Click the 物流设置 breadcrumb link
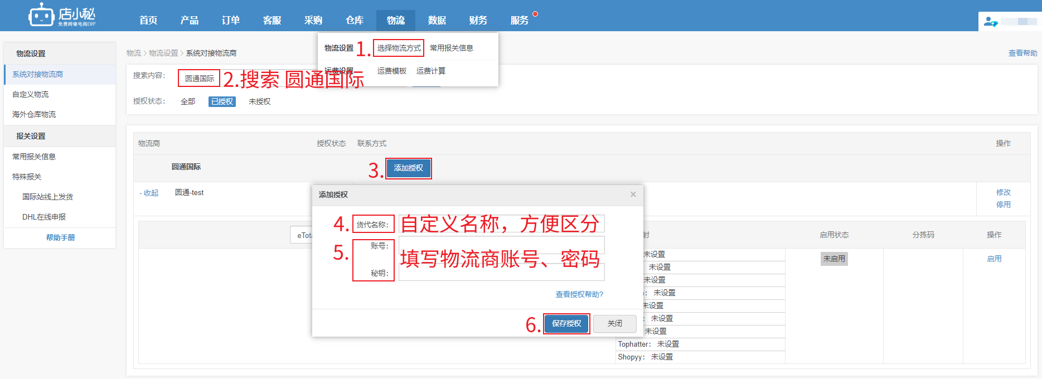The image size is (1042, 379). [x=163, y=53]
